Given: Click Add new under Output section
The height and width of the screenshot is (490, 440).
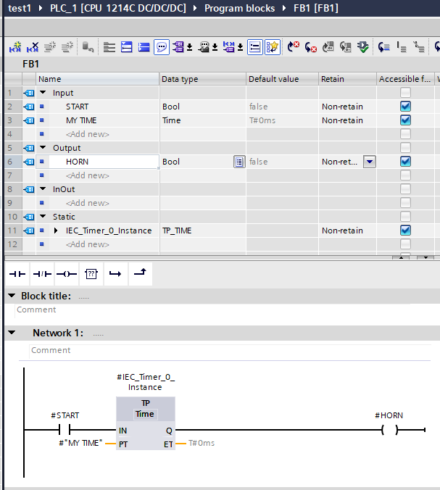Looking at the screenshot, I should (x=88, y=175).
